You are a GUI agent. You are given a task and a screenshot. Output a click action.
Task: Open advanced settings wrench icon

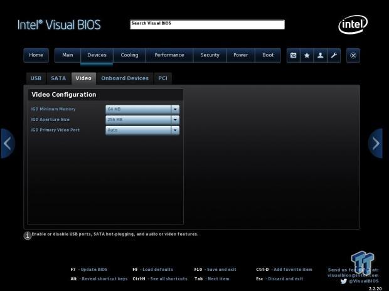pyautogui.click(x=334, y=55)
